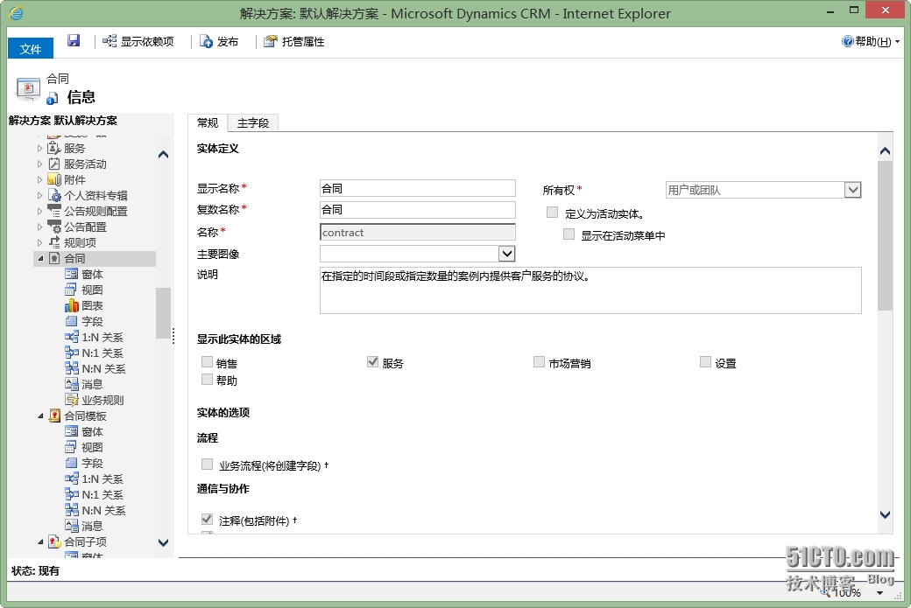Expand the 公告配置 tree node

click(x=39, y=227)
